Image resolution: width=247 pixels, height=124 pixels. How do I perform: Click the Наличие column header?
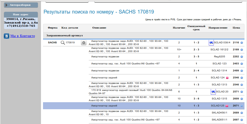click(179, 28)
